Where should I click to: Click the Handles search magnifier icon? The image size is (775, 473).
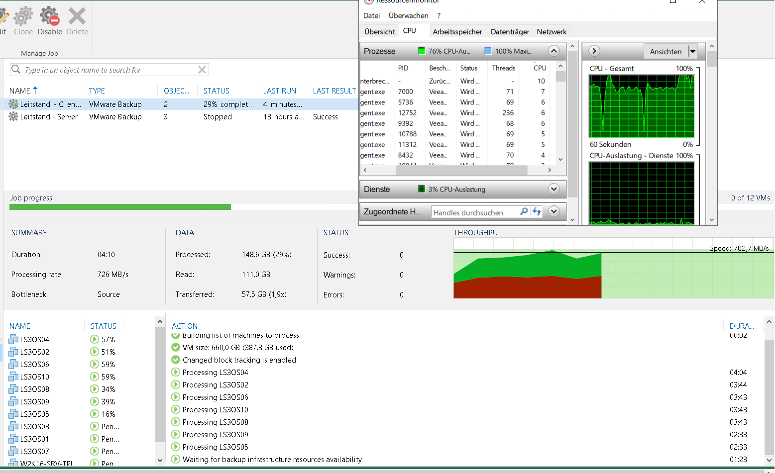[524, 212]
